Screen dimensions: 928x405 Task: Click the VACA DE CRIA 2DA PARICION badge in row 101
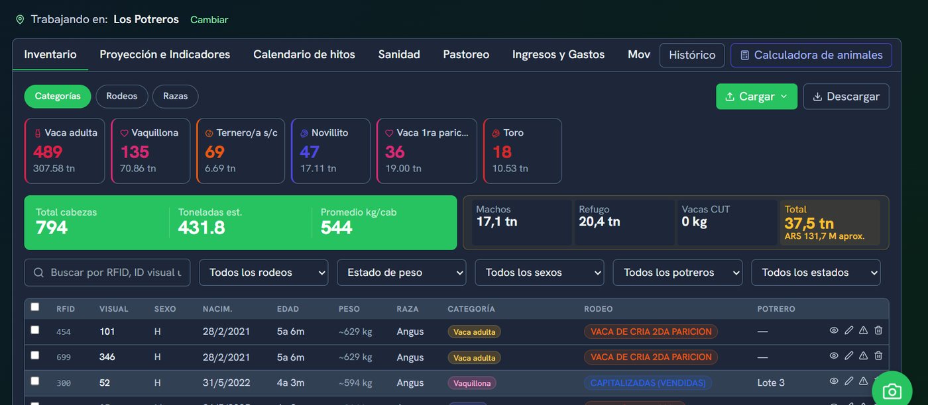tap(651, 332)
